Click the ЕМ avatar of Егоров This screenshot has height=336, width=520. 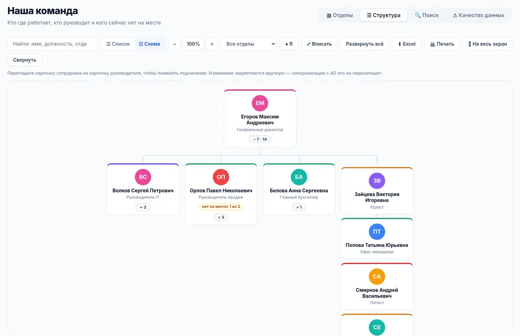pyautogui.click(x=260, y=103)
